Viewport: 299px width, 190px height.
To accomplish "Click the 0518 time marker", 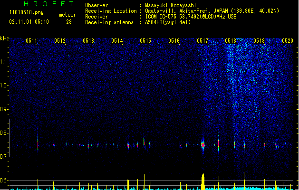I will point(231,41).
